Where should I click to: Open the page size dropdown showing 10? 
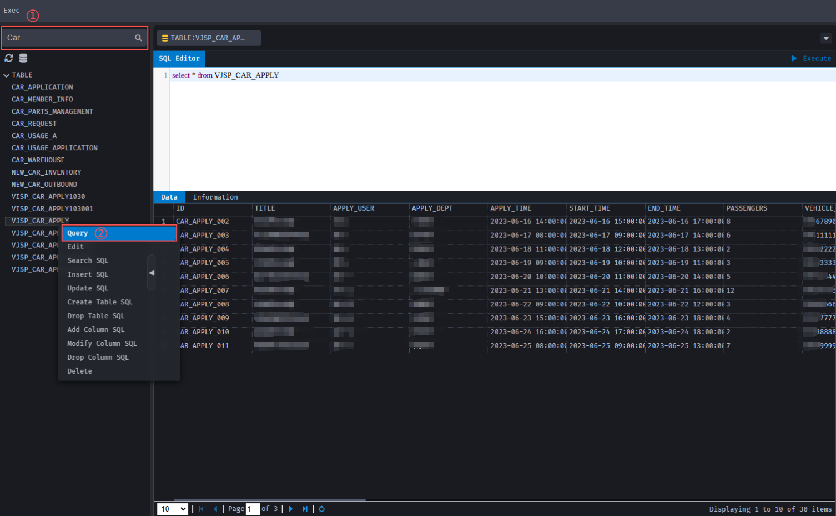click(x=173, y=509)
